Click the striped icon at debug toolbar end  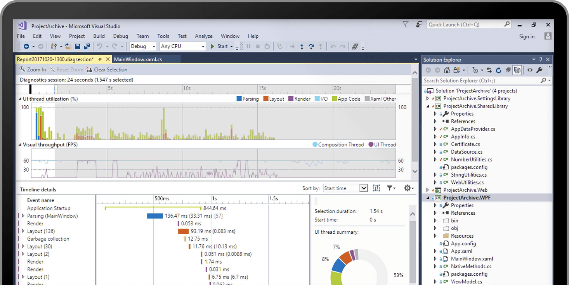(355, 47)
